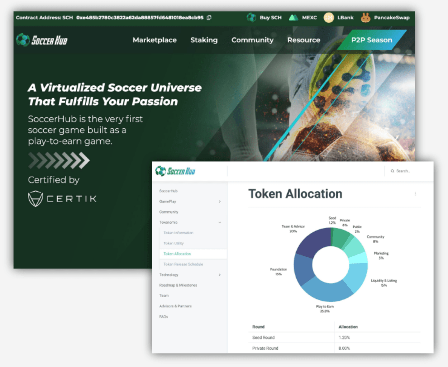Click the Round column header
The image size is (448, 367).
click(258, 327)
